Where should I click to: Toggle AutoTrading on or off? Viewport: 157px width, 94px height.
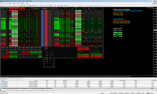coord(33,6)
